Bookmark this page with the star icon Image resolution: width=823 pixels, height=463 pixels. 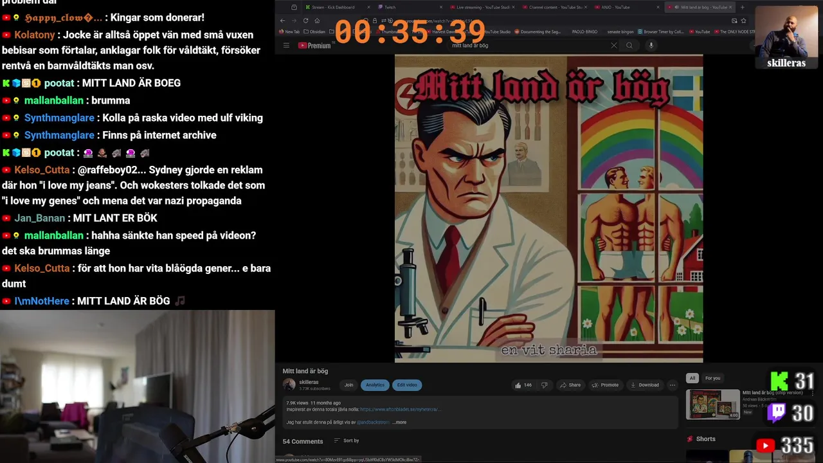click(x=744, y=21)
